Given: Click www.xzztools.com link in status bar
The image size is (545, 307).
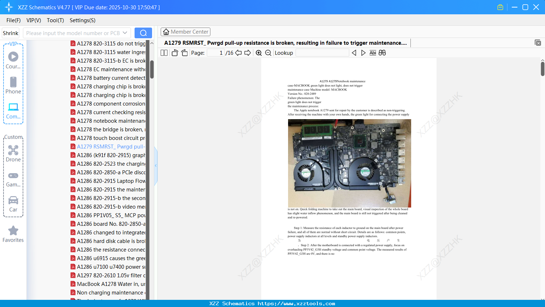Looking at the screenshot, I should (x=296, y=303).
